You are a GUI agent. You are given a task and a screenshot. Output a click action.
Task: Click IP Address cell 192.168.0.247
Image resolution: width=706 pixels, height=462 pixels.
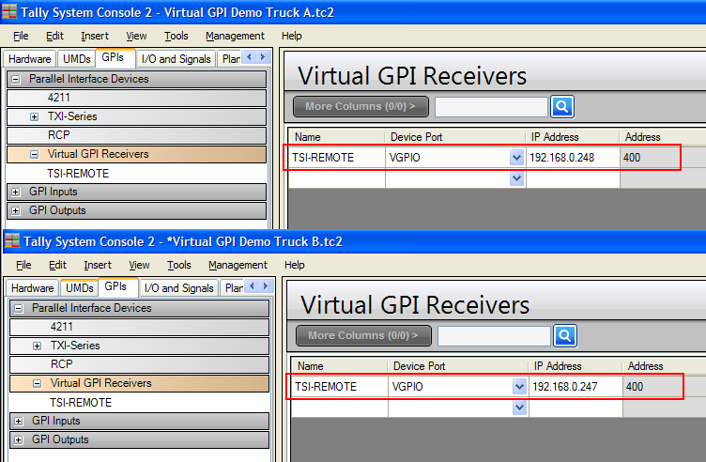[576, 387]
